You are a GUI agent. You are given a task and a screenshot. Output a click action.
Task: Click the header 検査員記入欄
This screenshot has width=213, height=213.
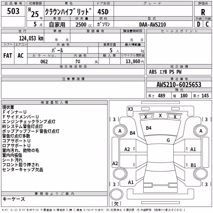(x=54, y=103)
